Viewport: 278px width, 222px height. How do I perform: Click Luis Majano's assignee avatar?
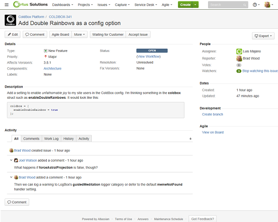tap(239, 51)
